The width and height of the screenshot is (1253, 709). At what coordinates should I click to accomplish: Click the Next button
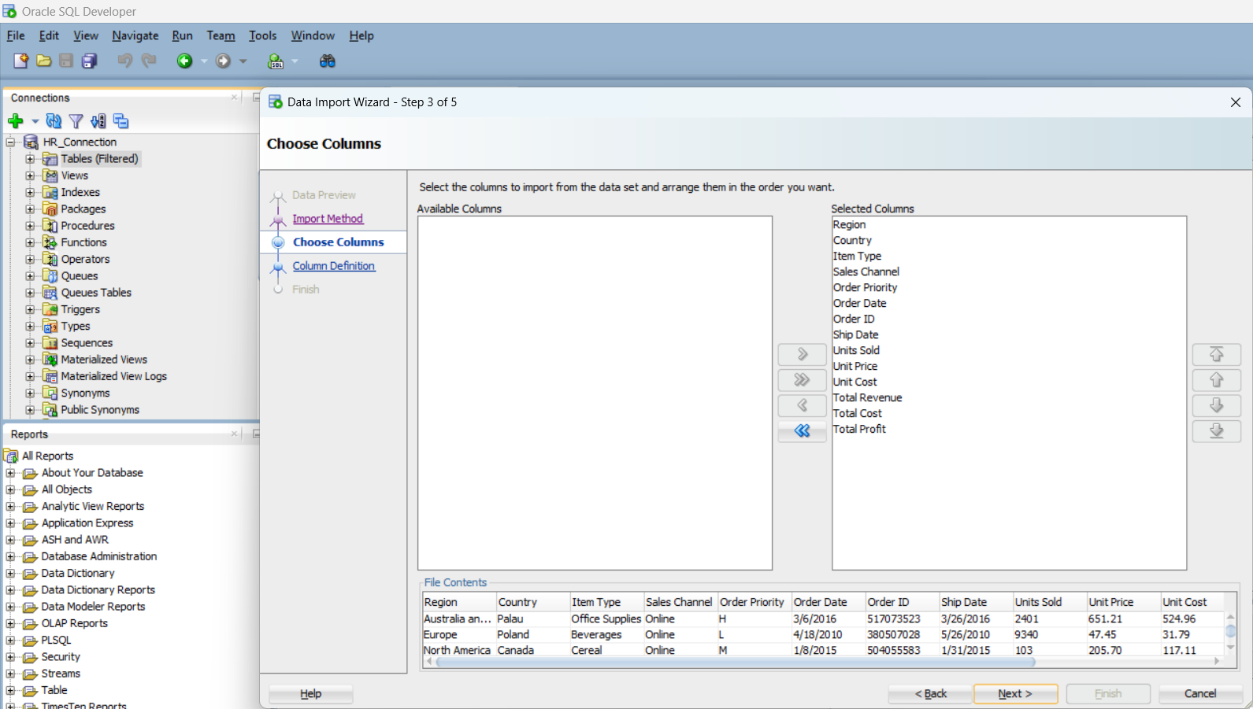pyautogui.click(x=1015, y=693)
